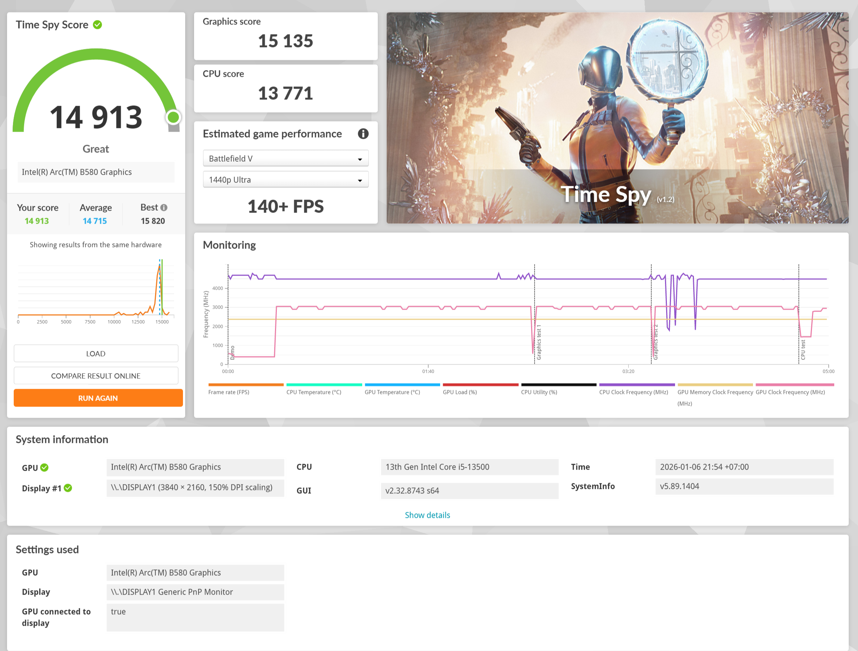Image resolution: width=858 pixels, height=651 pixels.
Task: Click COMPARE RESULT ONLINE button
Action: (96, 376)
